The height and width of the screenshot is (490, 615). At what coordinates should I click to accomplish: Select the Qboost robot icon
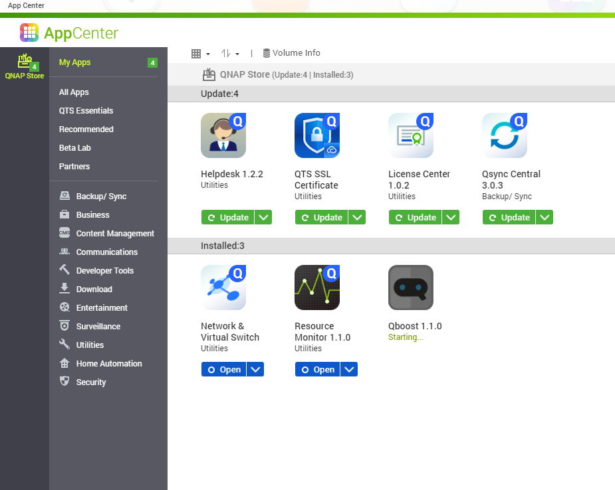pyautogui.click(x=411, y=287)
